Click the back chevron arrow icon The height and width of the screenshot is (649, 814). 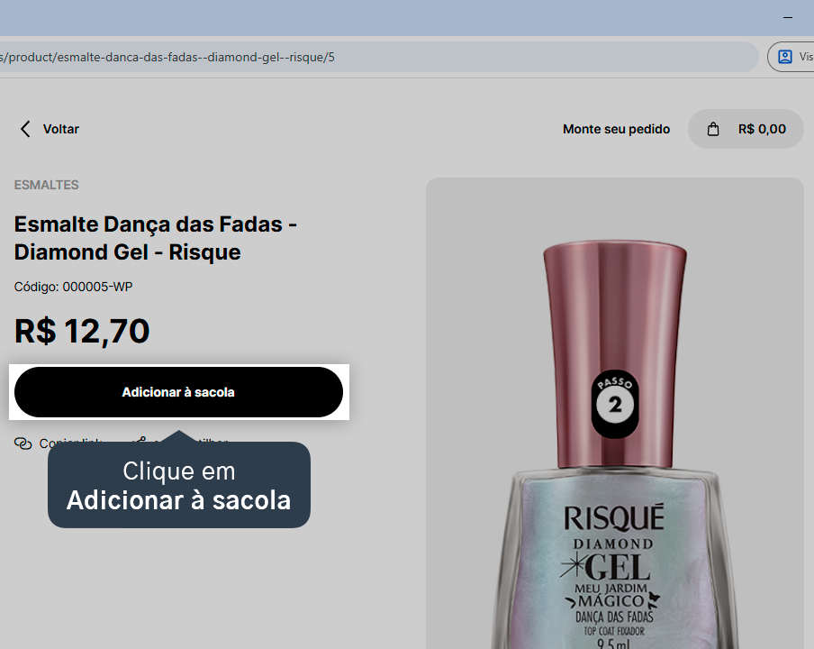click(x=25, y=129)
